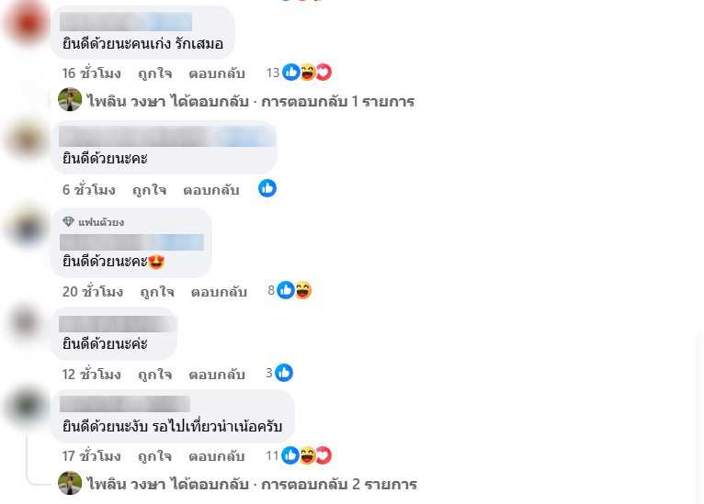
Task: Click like thumb icon on 6-hour comment
Action: pyautogui.click(x=267, y=188)
